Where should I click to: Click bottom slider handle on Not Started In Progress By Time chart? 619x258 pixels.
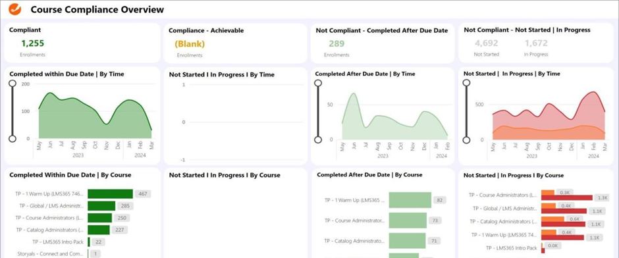(466, 140)
